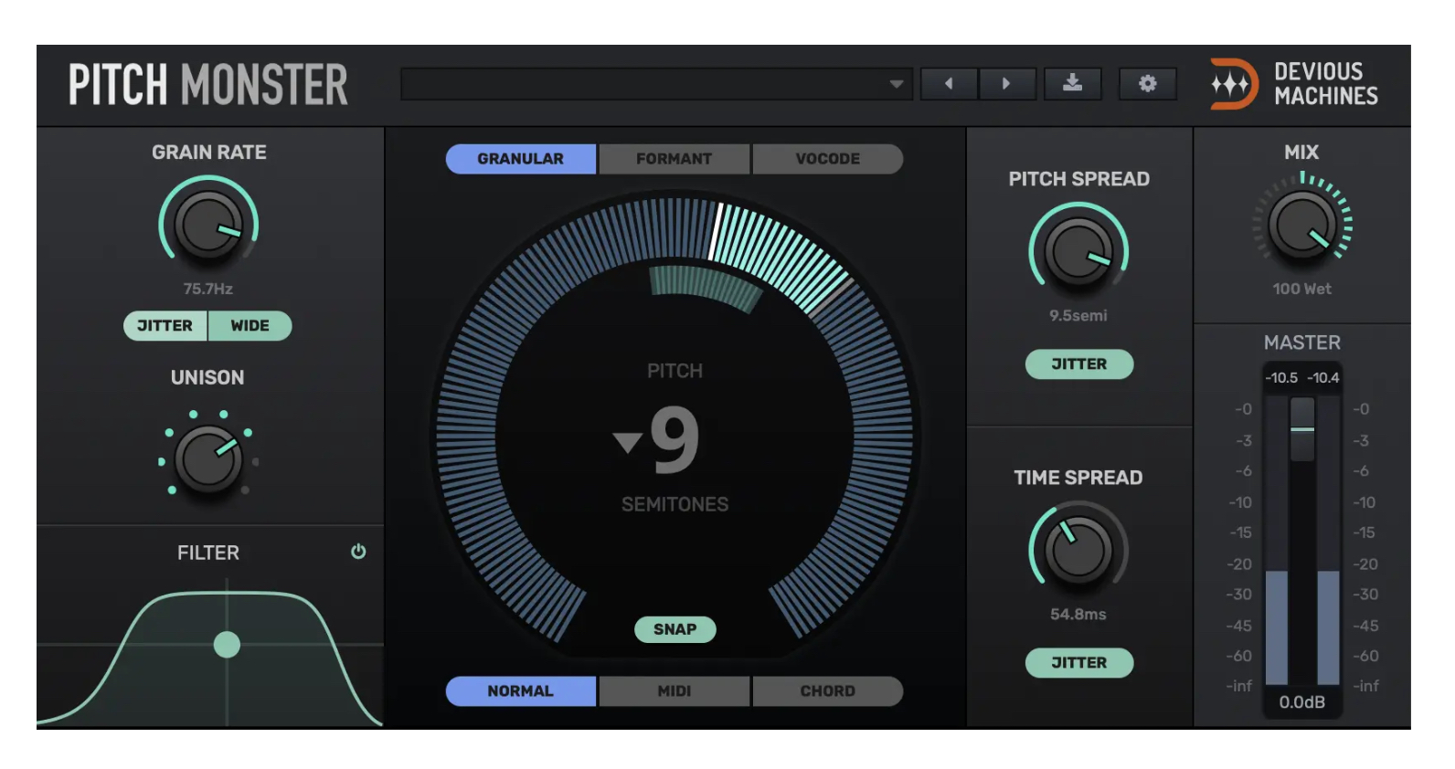Click the -10.4 right peak readout
Screen dimensions: 1455x769
click(x=1322, y=378)
